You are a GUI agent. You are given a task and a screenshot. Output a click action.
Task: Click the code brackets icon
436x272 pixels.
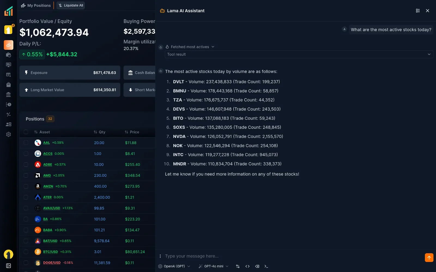coord(247,266)
